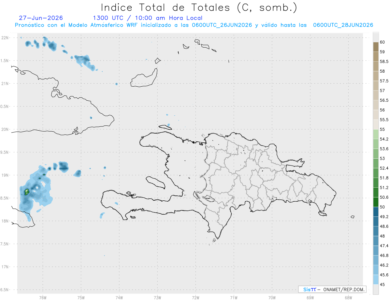Click the '50.6' colorbar value
This screenshot has height=302, width=391.
click(384, 197)
